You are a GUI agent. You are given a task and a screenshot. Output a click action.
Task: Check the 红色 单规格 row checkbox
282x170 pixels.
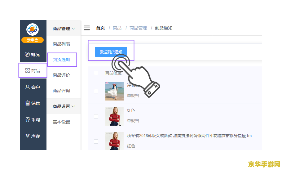tap(96, 116)
